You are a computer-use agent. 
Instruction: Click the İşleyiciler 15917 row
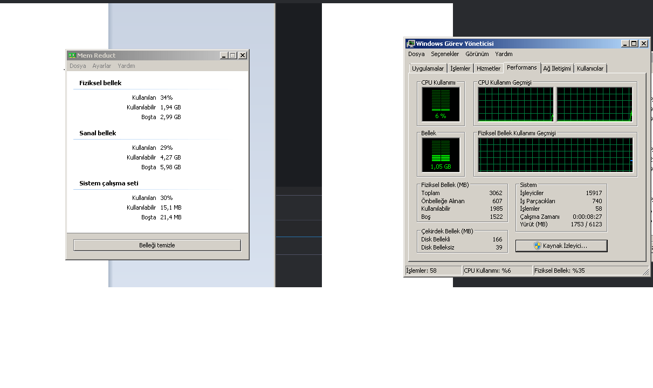(x=561, y=193)
